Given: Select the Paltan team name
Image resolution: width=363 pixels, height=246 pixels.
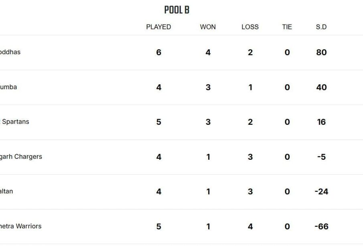Looking at the screenshot, I should pyautogui.click(x=6, y=191).
